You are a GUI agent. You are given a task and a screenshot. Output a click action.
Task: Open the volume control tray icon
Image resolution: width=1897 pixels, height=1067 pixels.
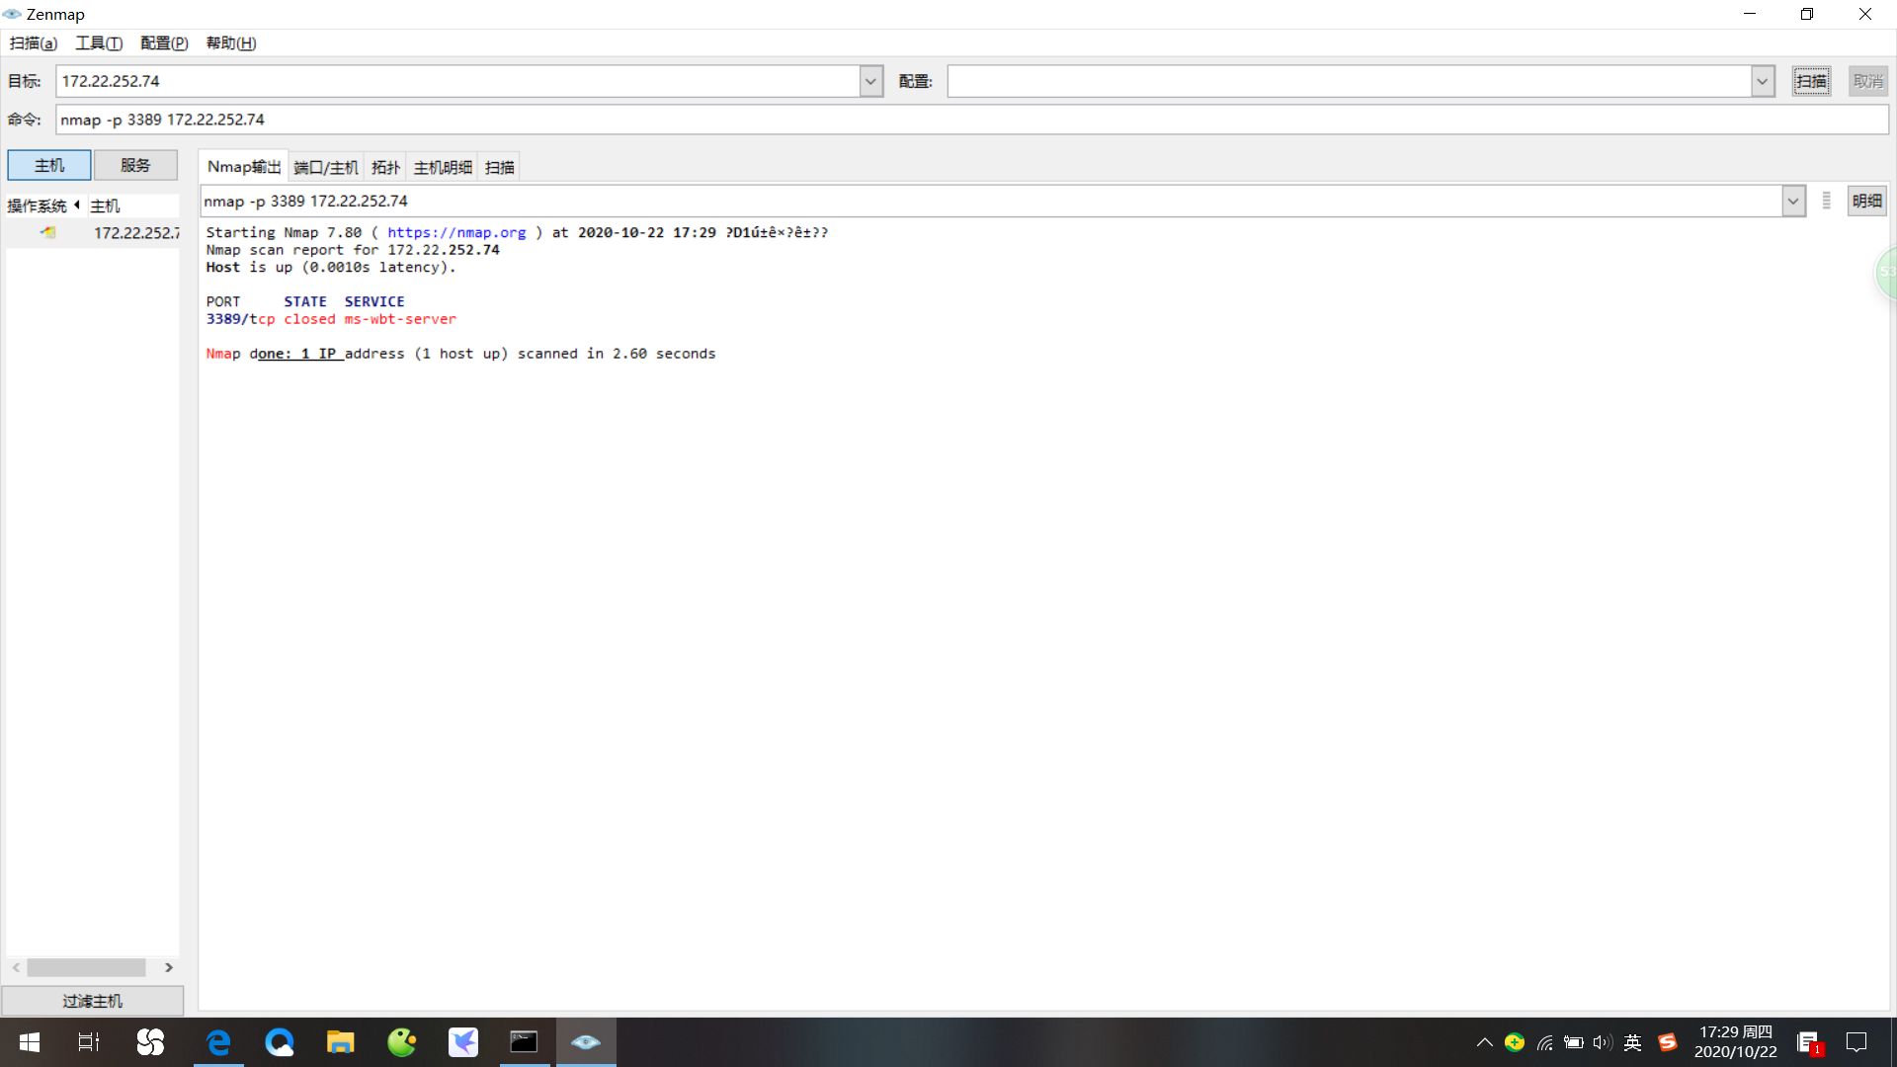click(x=1602, y=1042)
